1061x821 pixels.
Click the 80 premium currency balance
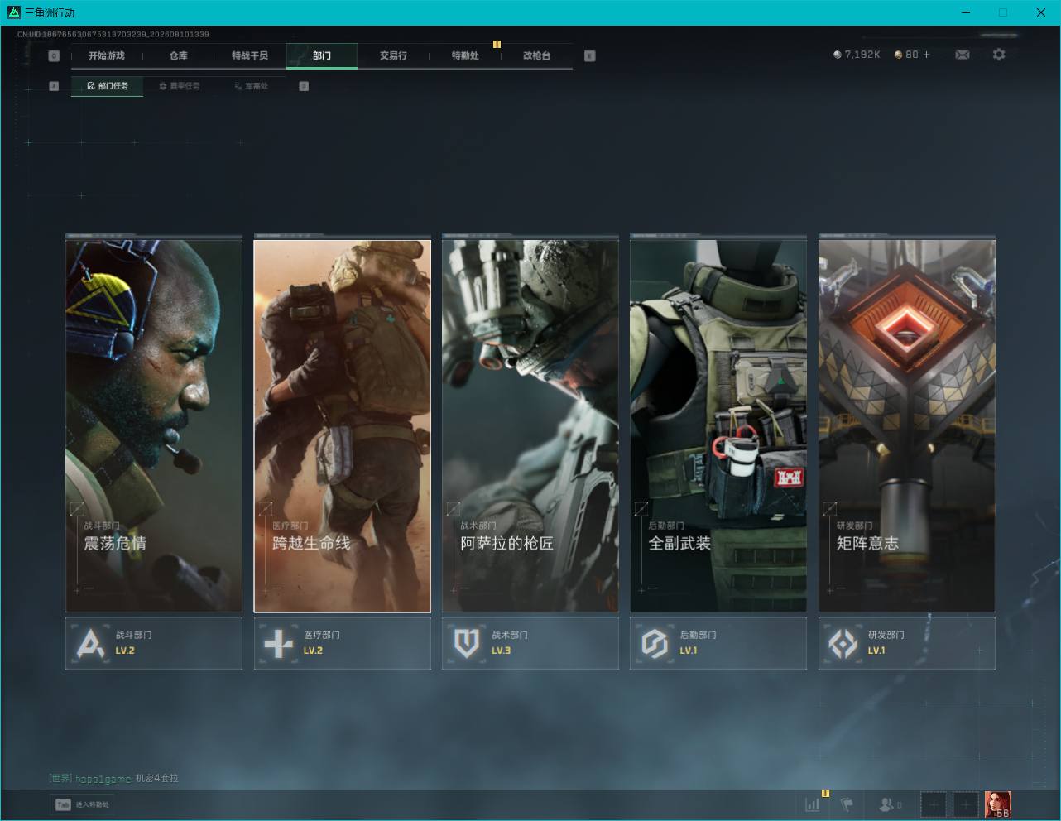(912, 55)
